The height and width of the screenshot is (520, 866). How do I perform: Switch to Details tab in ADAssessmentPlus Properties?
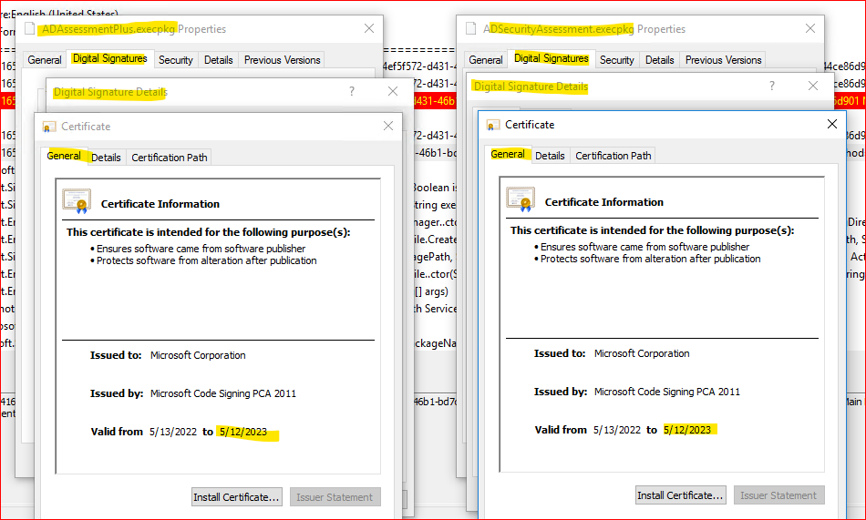pos(218,59)
